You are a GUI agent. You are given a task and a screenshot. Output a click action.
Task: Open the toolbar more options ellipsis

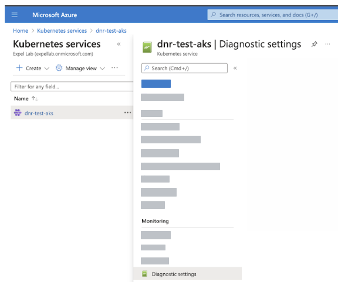(x=114, y=68)
